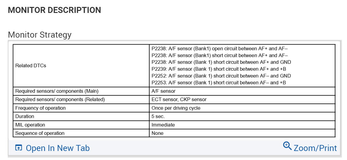Click the P2253 short circuit AF– and +B line
347x160 pixels.
tap(219, 83)
